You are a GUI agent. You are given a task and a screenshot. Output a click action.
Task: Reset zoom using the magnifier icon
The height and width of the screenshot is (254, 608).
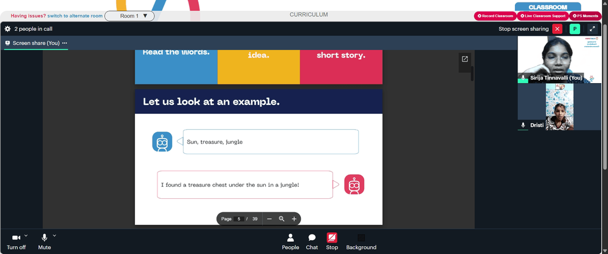click(x=282, y=219)
